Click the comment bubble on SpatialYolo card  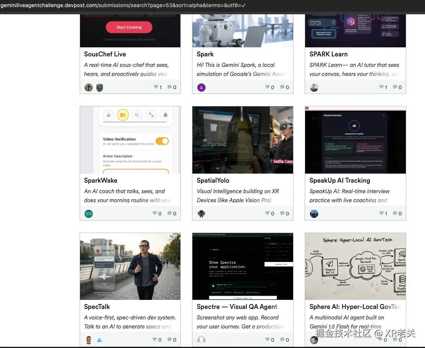[x=283, y=213]
